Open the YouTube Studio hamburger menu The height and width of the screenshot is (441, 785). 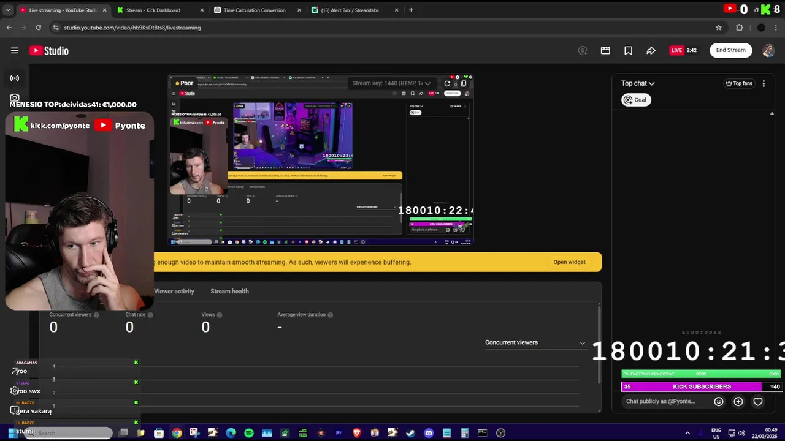click(x=15, y=50)
